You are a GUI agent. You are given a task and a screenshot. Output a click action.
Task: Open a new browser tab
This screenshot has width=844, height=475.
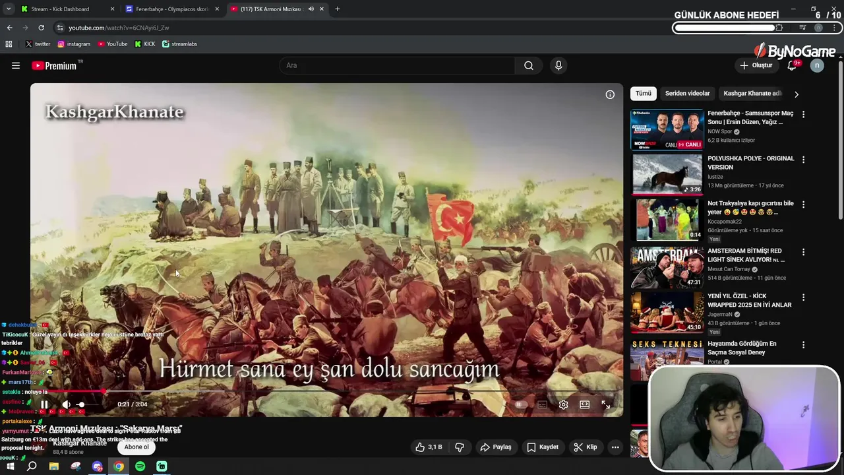click(337, 9)
